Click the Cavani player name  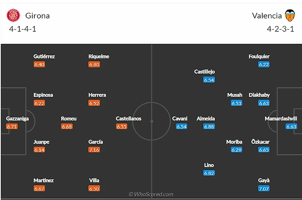180,119
